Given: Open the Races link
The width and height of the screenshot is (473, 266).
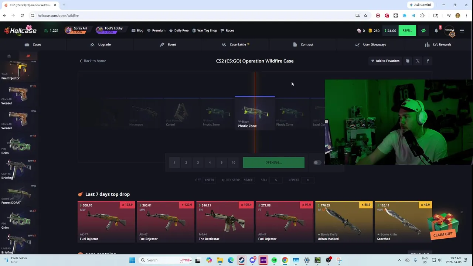Looking at the screenshot, I should [x=228, y=31].
